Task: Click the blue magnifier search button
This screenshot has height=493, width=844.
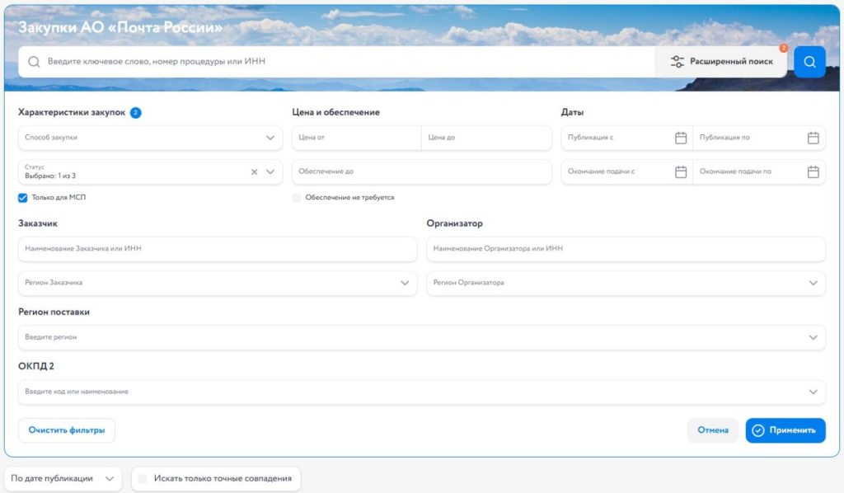Action: 809,62
